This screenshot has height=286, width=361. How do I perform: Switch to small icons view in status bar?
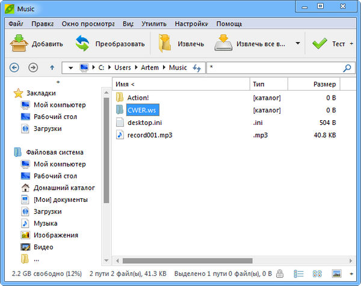(x=317, y=274)
